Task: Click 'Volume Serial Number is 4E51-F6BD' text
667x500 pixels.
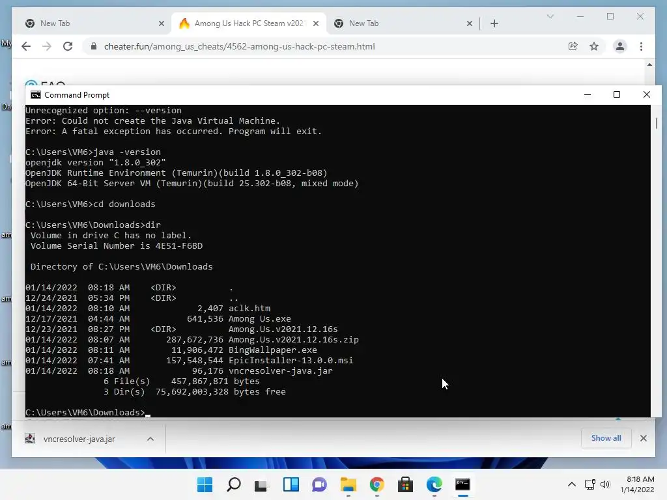Action: click(117, 245)
